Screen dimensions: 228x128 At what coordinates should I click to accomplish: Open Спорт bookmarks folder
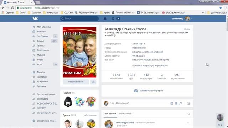click(21, 13)
